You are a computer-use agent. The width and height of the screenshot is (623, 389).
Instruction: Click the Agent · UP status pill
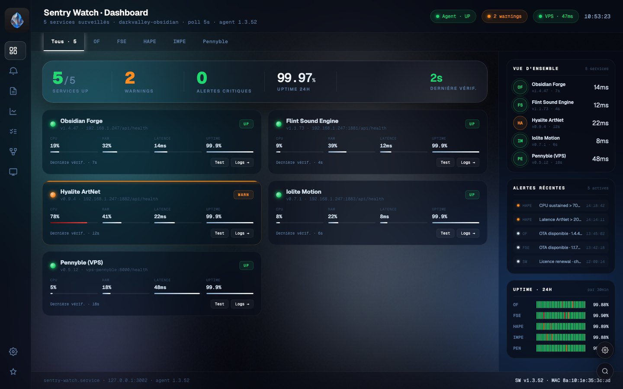click(453, 16)
